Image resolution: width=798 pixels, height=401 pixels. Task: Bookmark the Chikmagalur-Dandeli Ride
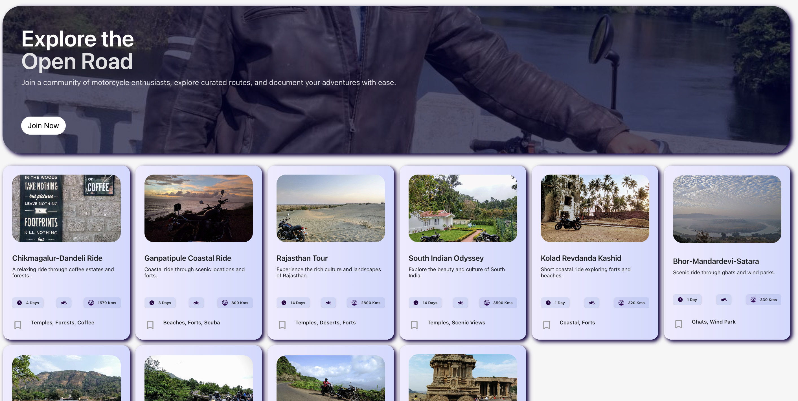[18, 325]
